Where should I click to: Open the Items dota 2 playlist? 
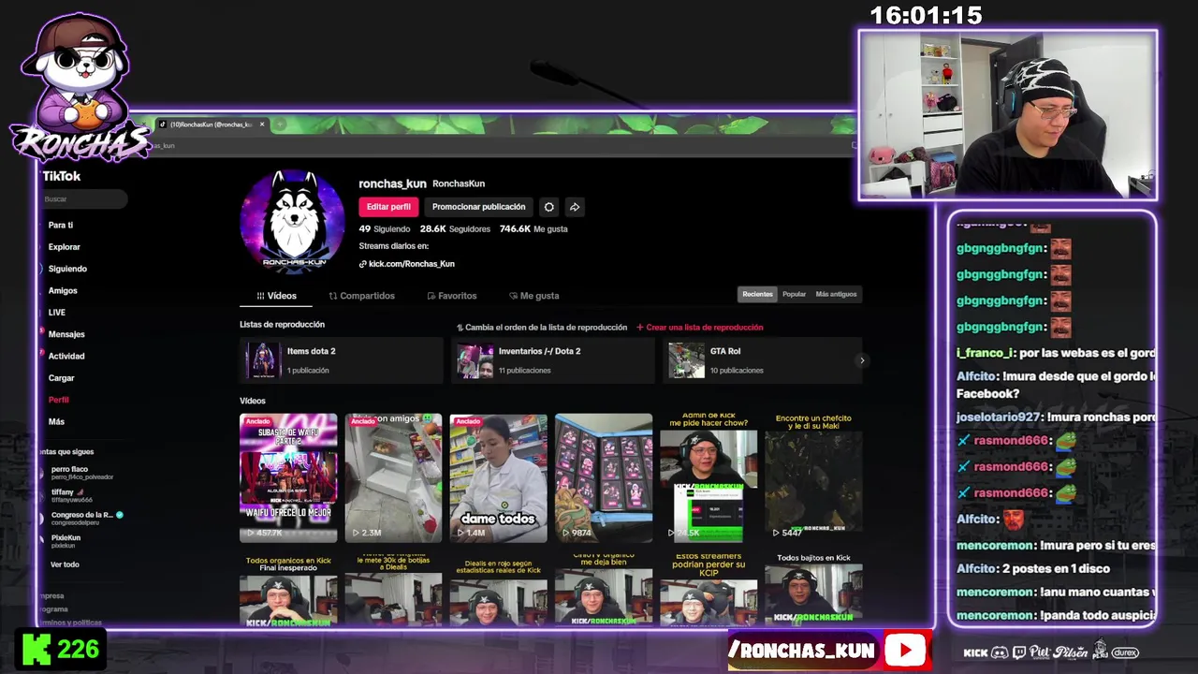point(341,360)
